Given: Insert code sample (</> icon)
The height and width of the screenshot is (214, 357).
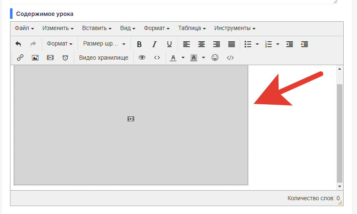Looking at the screenshot, I should 230,58.
